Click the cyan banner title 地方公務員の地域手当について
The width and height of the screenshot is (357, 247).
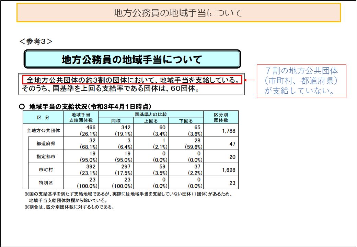tap(132, 59)
